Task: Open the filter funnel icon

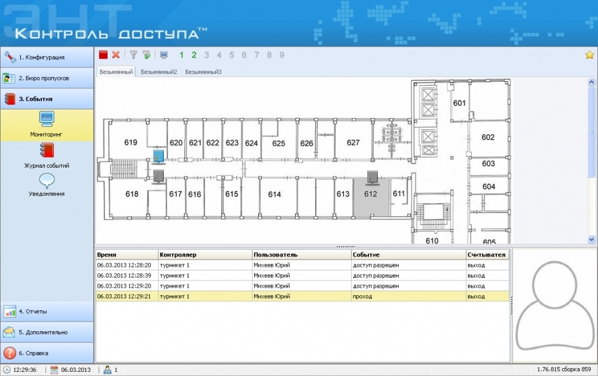Action: tap(133, 55)
